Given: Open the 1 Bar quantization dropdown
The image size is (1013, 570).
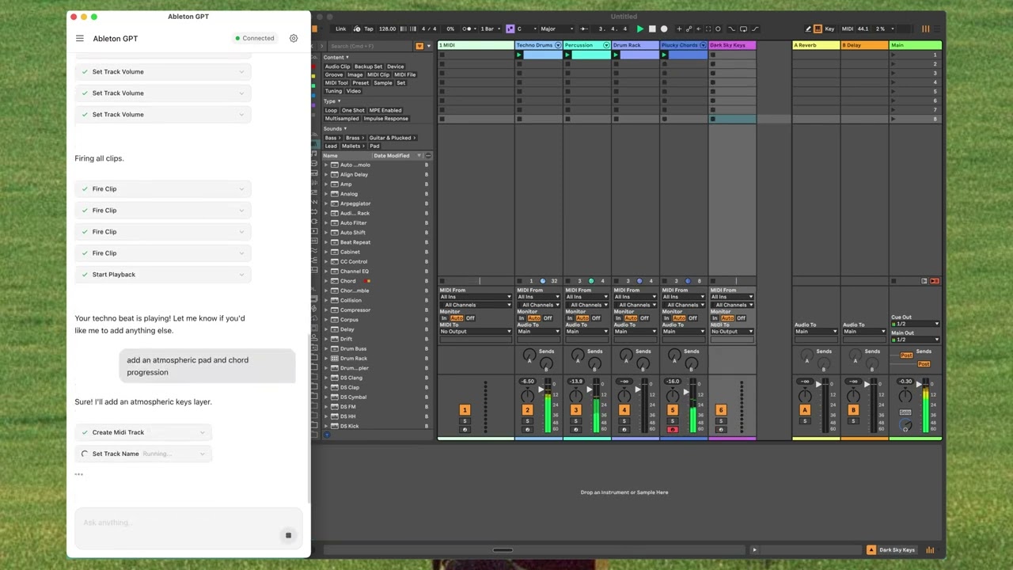Looking at the screenshot, I should click(x=493, y=29).
